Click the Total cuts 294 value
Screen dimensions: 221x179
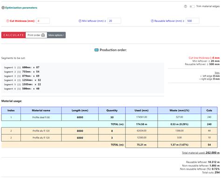pyautogui.click(x=217, y=172)
